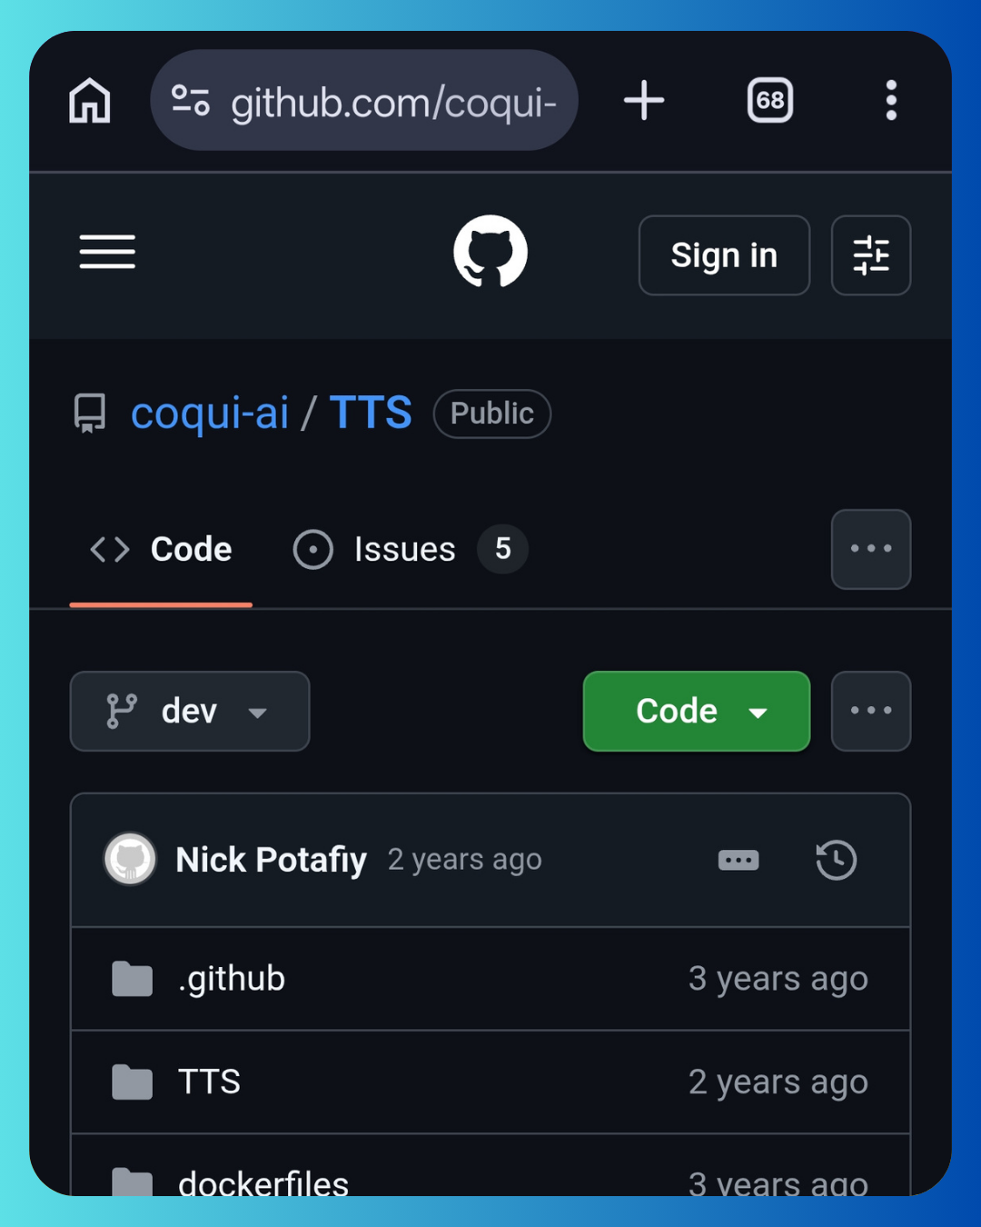Tap the browser home icon

[x=90, y=100]
